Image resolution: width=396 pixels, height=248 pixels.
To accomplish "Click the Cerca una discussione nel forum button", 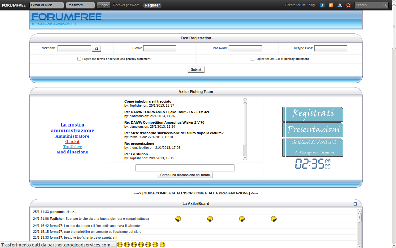I will (x=185, y=175).
